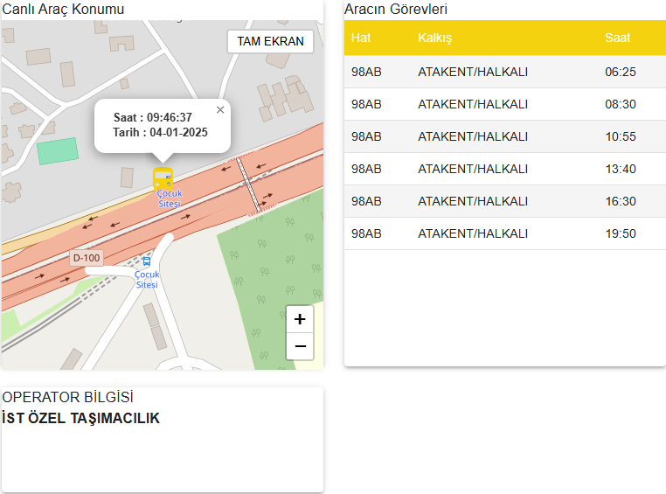This screenshot has height=494, width=666.
Task: Click the blue bus stop icon on map
Action: tap(147, 260)
